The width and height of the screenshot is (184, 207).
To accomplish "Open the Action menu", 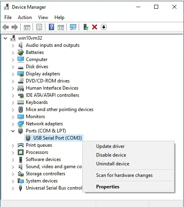I will pos(25,17).
